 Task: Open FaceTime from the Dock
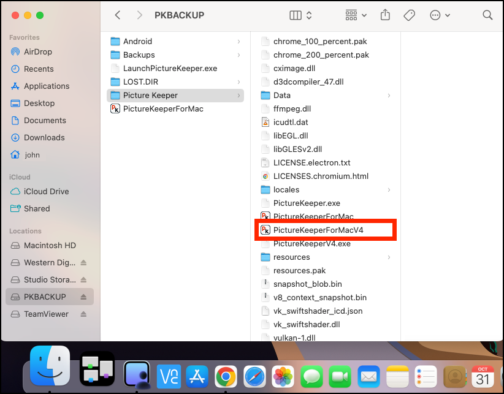(x=340, y=376)
